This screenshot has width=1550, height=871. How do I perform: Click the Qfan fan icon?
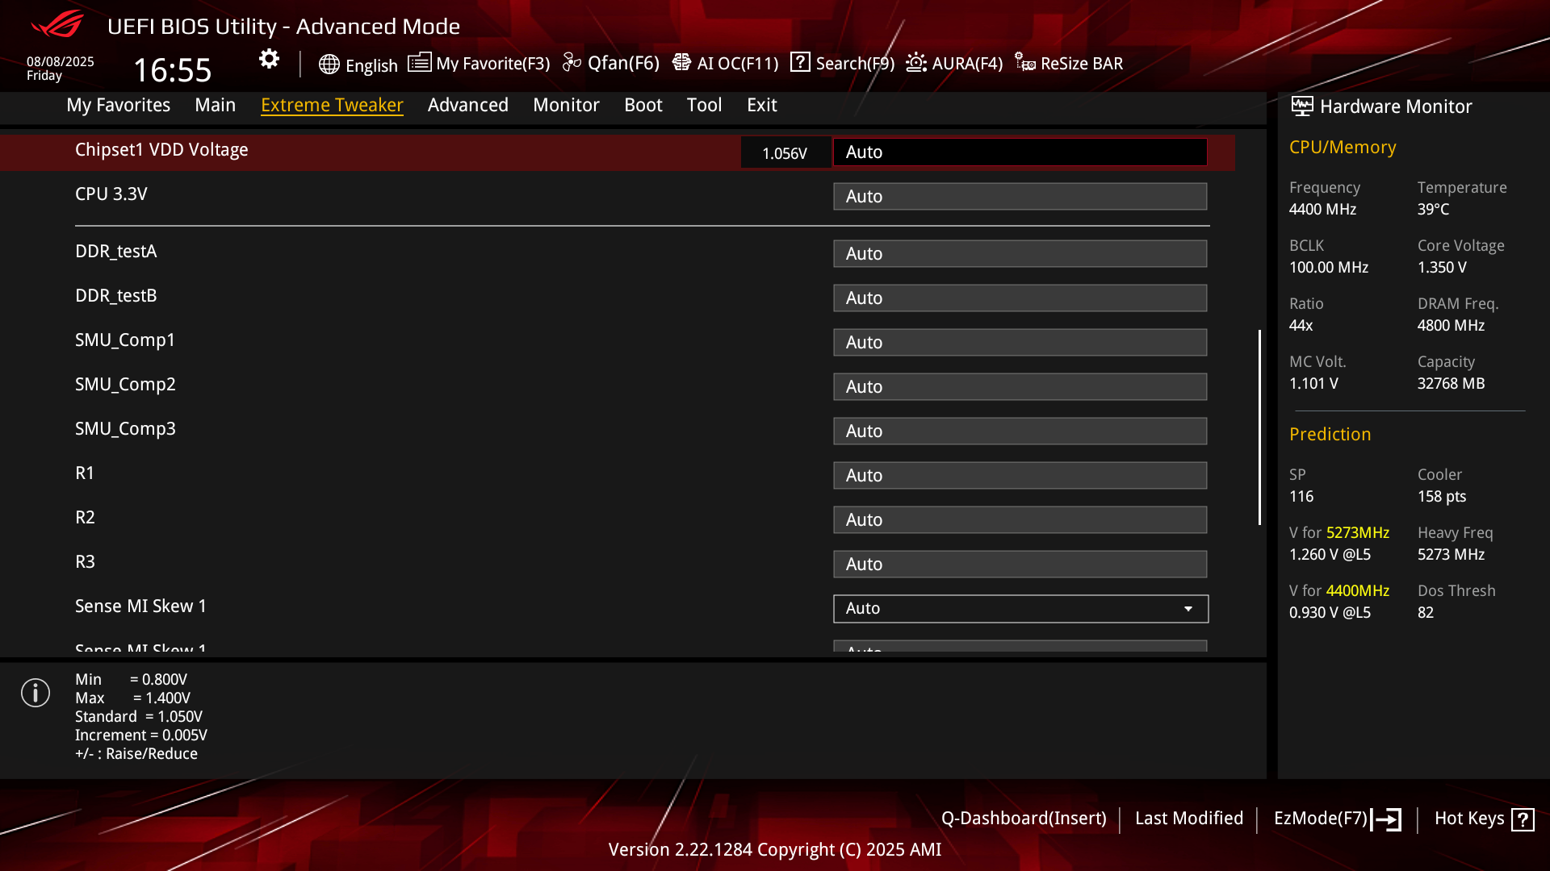pos(572,62)
